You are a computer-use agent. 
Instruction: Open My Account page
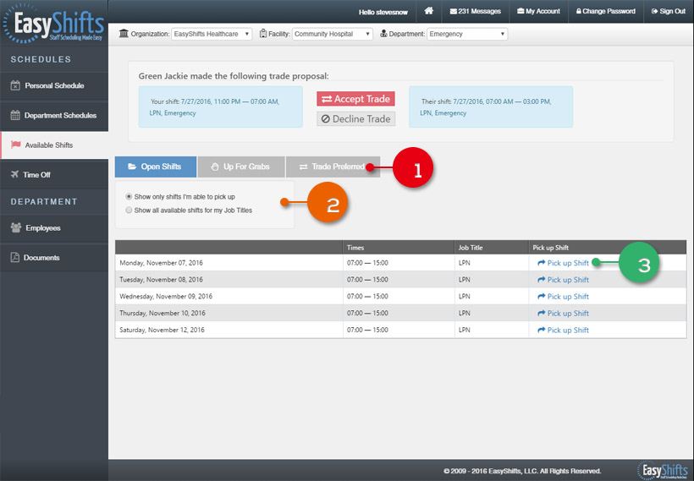click(538, 11)
